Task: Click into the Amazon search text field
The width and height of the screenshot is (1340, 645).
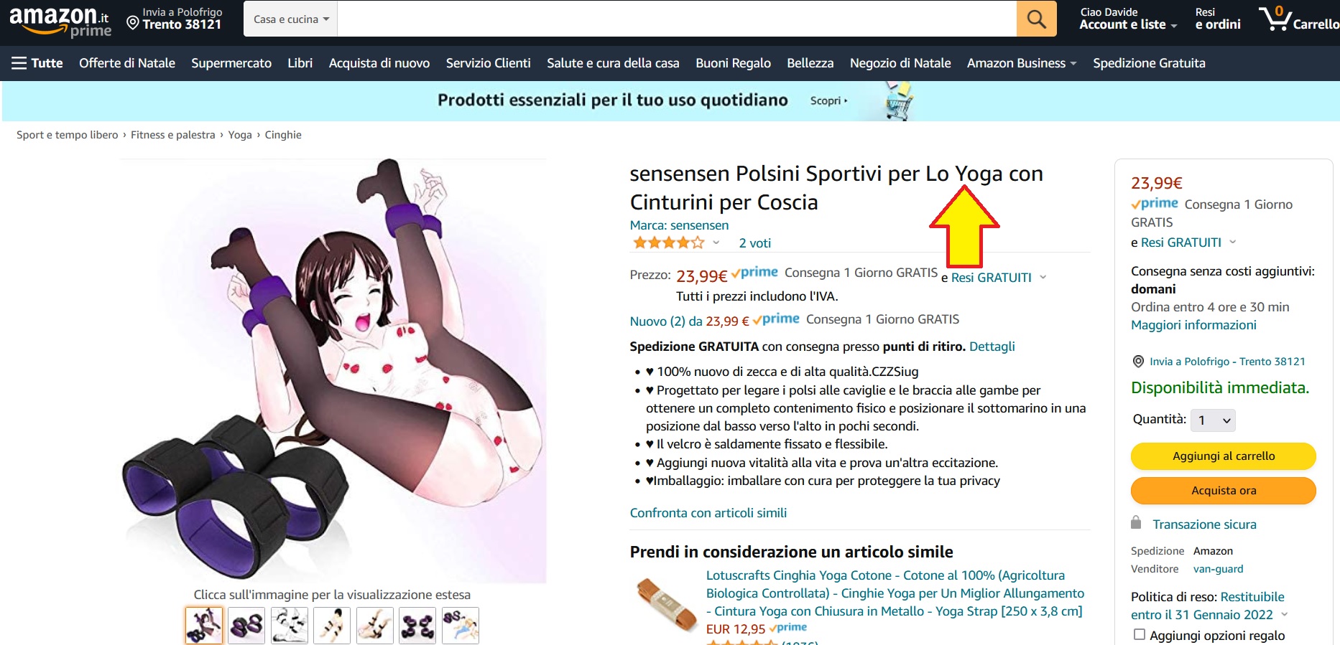Action: click(x=677, y=19)
